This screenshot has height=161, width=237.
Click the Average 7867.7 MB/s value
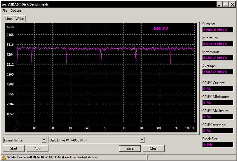tap(218, 72)
